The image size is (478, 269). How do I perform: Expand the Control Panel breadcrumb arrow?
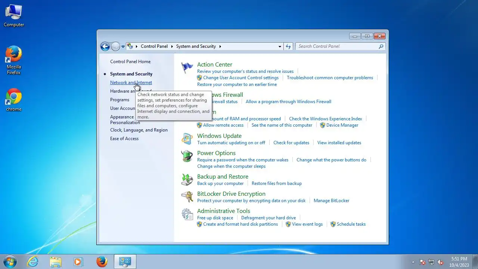(172, 46)
